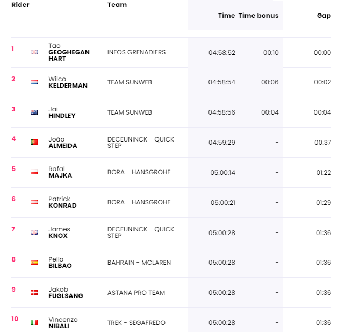Click the Netherlands flag next to Wilco Kelderman
Viewport: 338px width, 332px height.
click(34, 82)
